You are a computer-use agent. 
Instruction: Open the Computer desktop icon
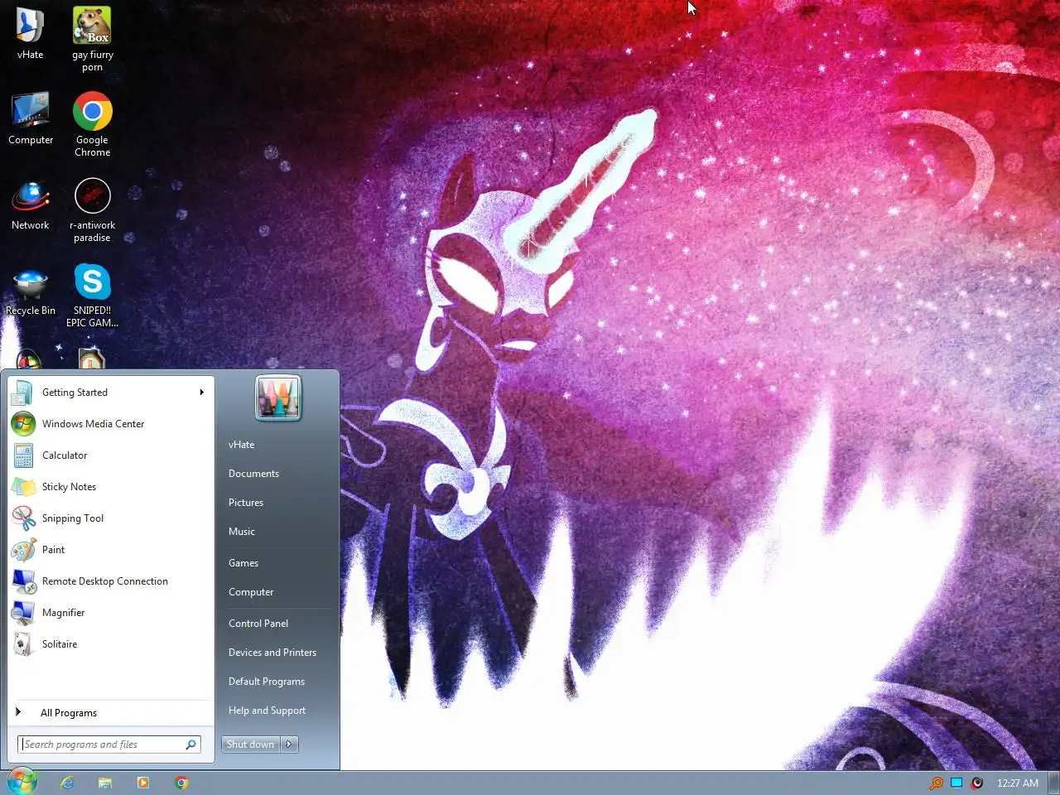pos(31,118)
